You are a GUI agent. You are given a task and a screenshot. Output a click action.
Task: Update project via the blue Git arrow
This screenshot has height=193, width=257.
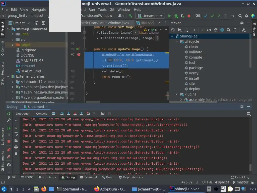coord(206,16)
